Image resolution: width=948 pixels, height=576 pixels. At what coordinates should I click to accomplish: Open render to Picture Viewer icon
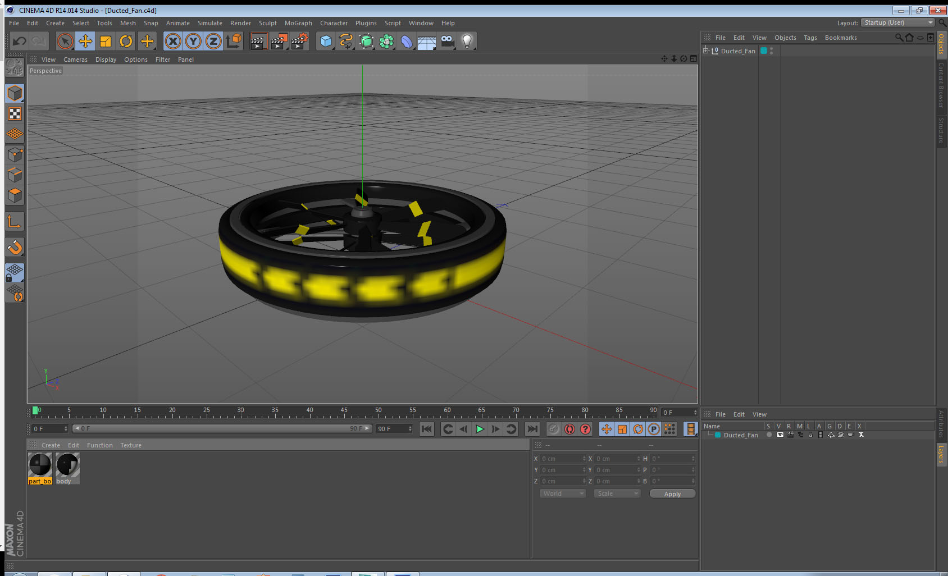coord(279,41)
